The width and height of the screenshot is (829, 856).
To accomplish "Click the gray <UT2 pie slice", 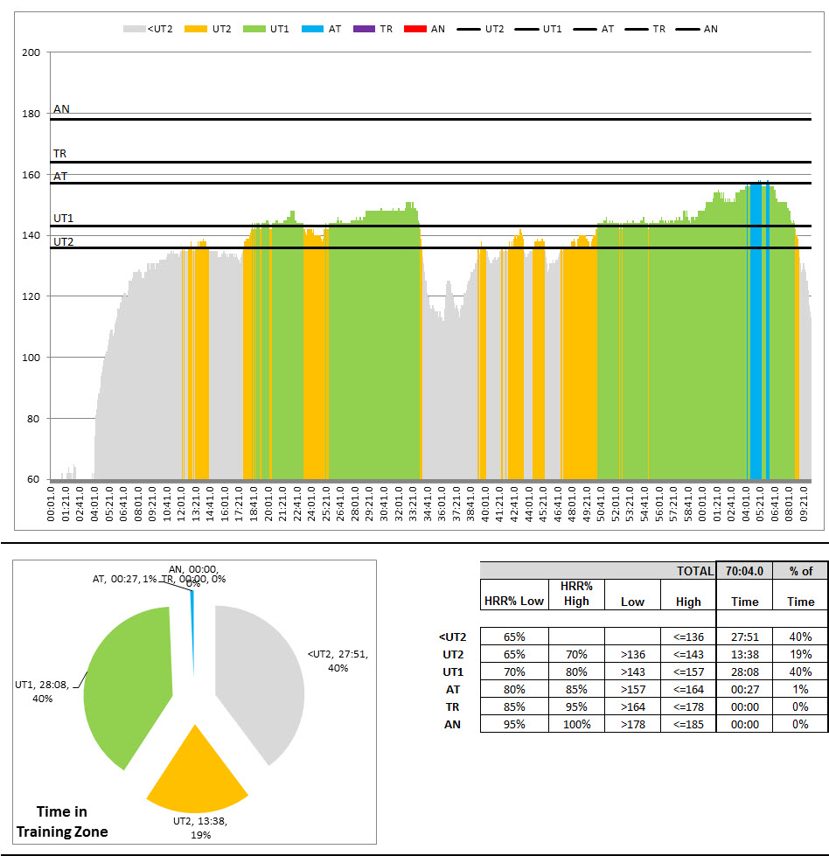I will point(262,665).
